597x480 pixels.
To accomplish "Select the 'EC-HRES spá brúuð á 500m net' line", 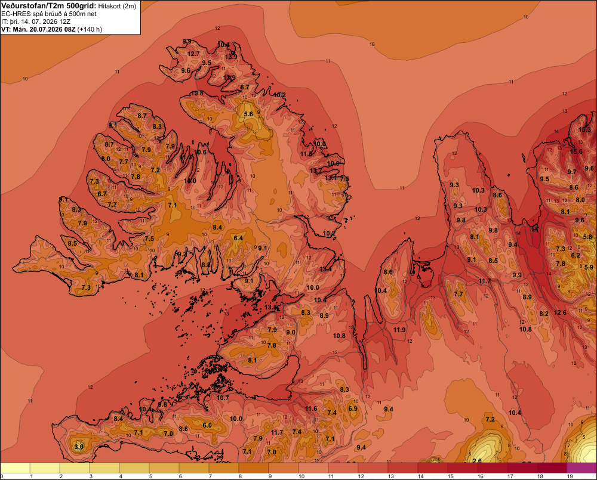I will (x=49, y=14).
